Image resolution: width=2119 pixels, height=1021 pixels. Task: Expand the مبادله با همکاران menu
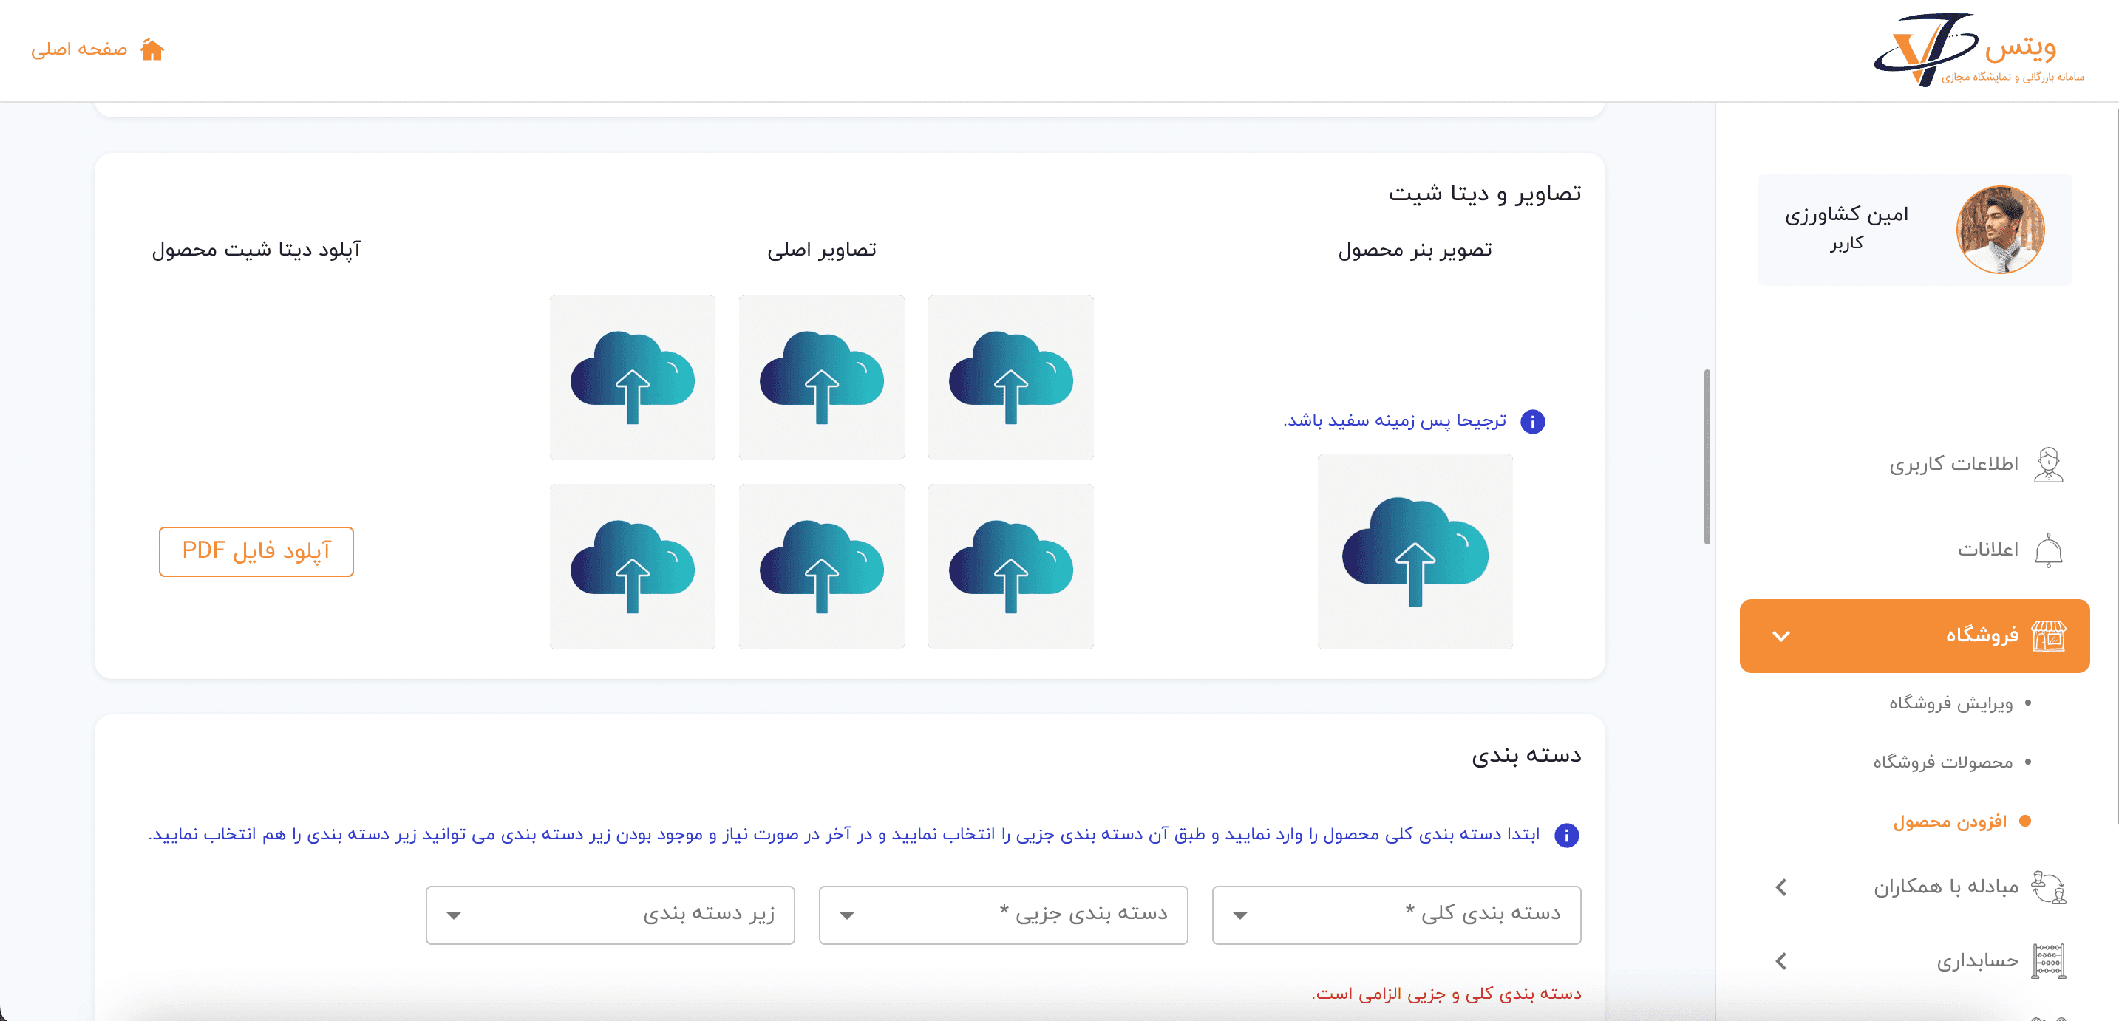coord(1781,887)
